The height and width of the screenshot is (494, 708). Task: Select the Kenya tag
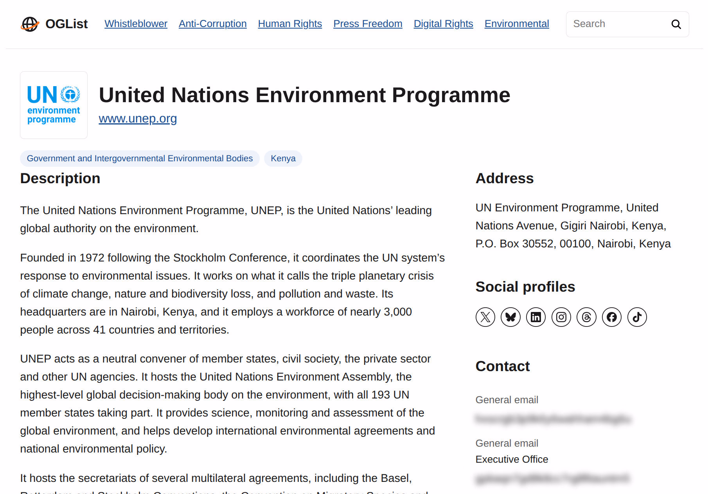coord(283,159)
